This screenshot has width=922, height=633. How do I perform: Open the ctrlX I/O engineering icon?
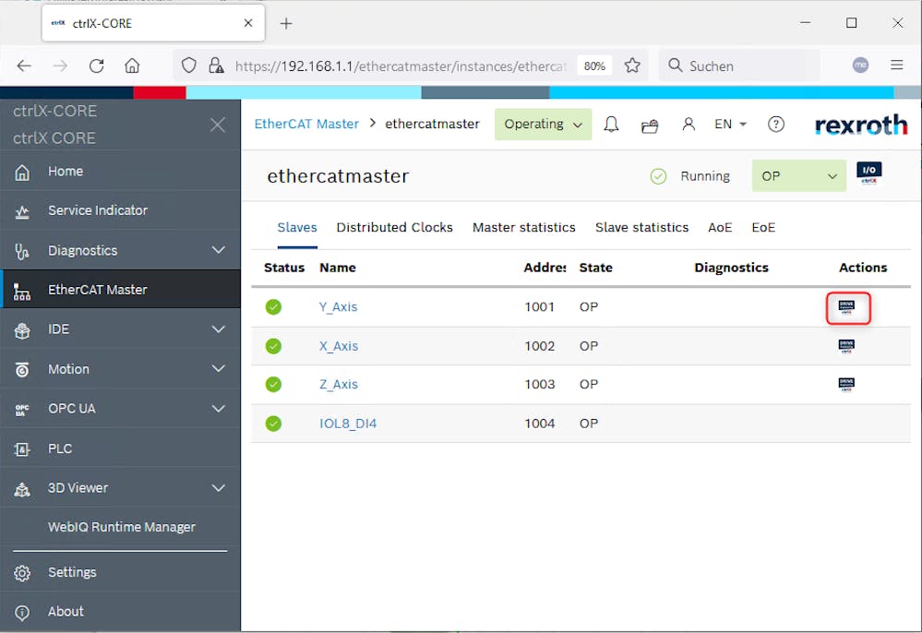coord(869,174)
